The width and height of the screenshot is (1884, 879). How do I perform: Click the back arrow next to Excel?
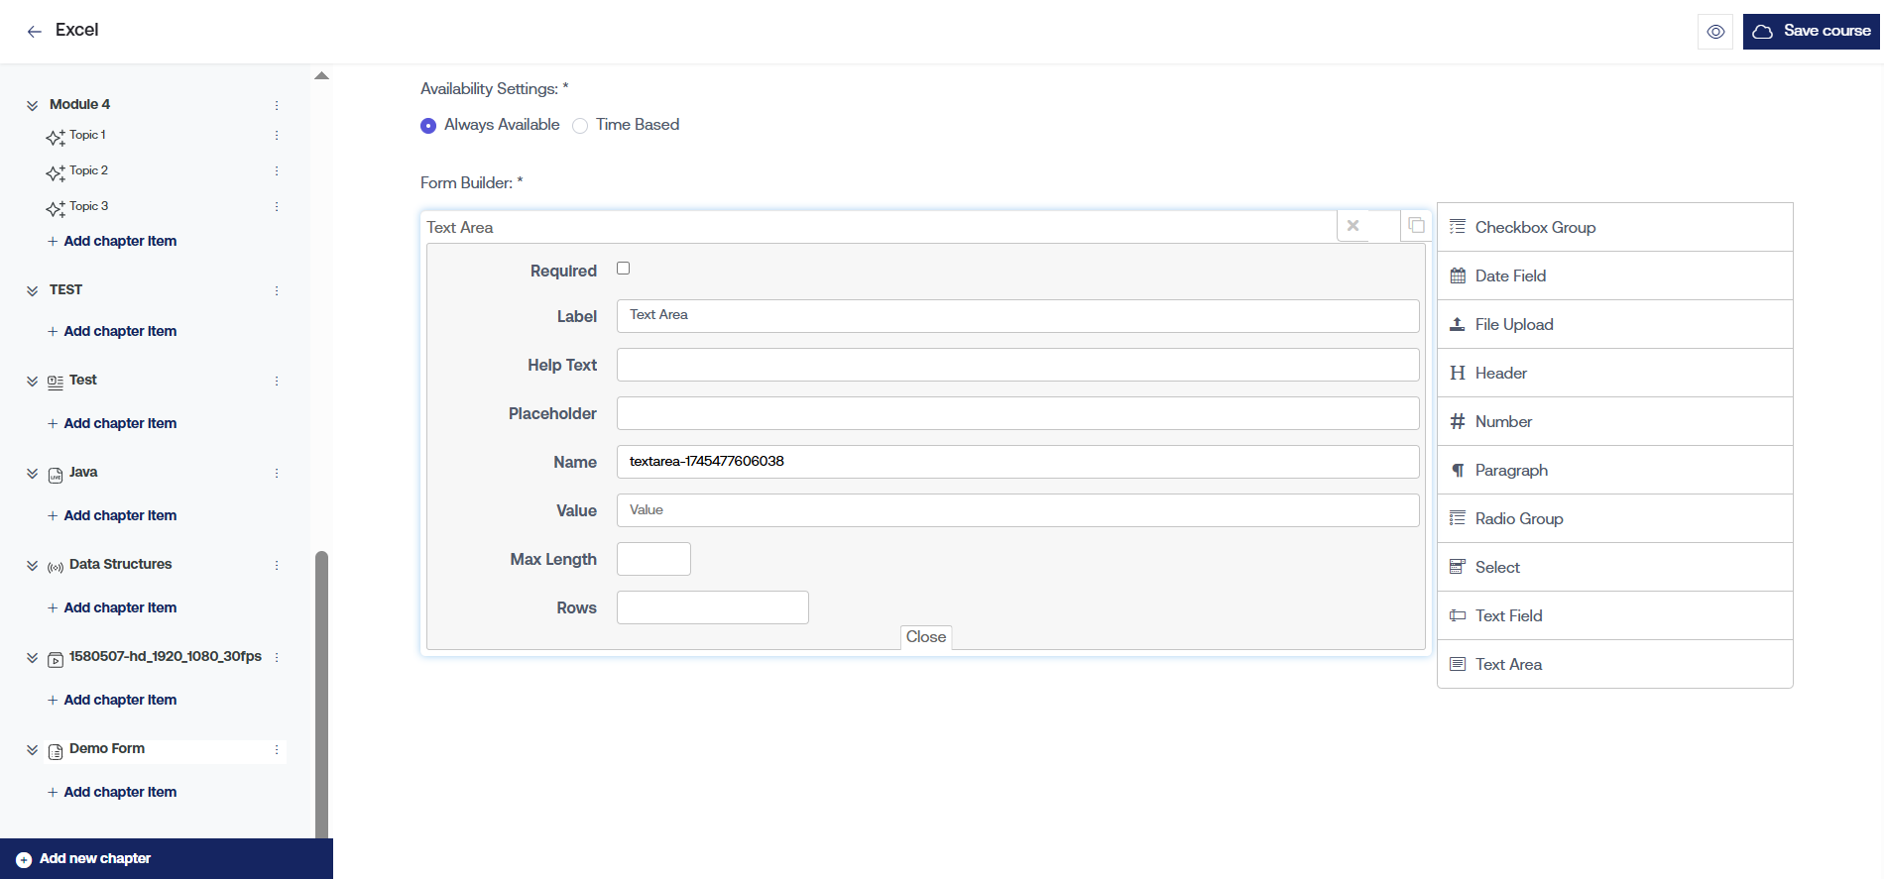click(x=35, y=32)
